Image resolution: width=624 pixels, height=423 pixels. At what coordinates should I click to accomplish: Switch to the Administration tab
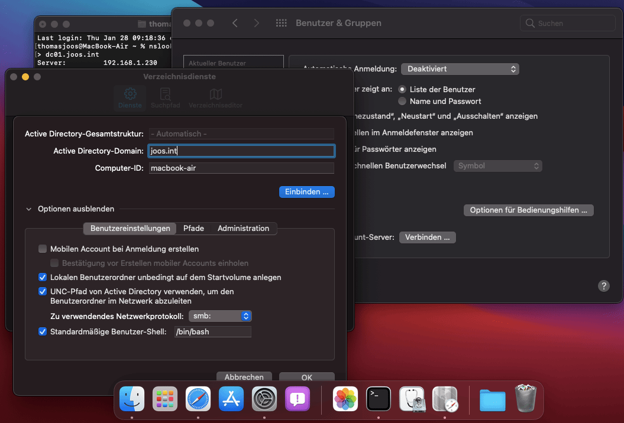click(x=243, y=228)
